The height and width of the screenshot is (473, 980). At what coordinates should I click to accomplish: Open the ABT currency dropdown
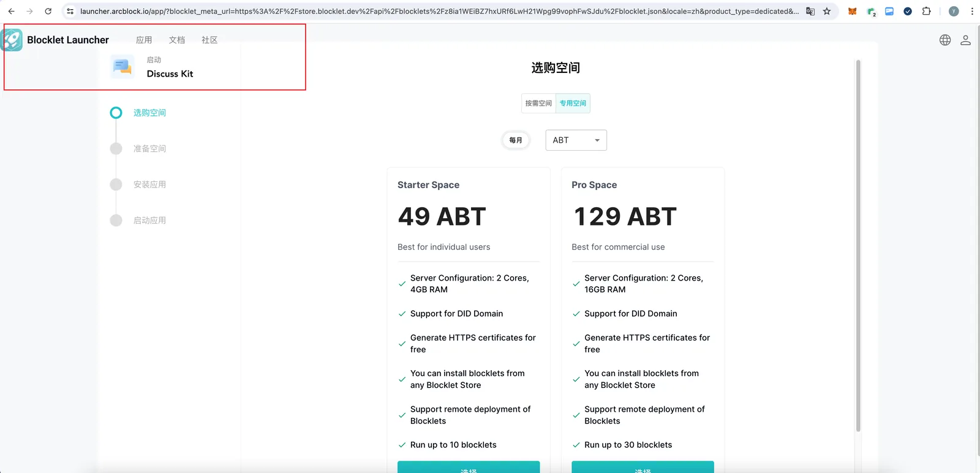point(576,140)
